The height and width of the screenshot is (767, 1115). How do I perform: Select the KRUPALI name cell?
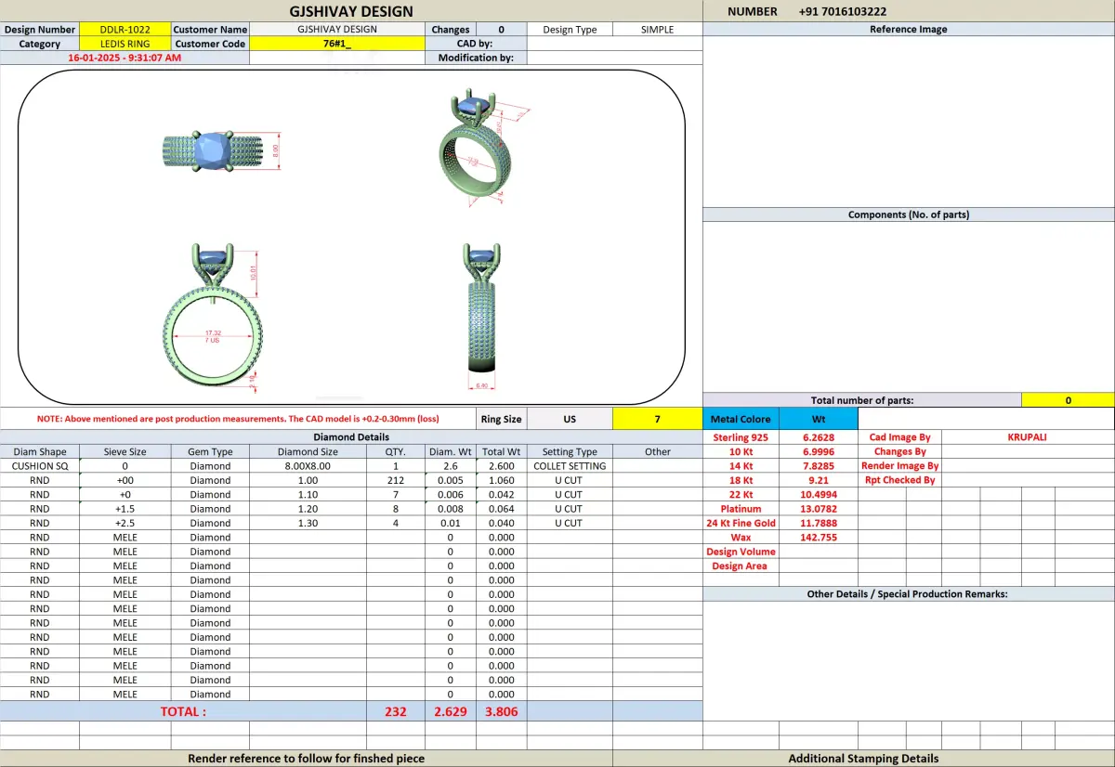point(1027,436)
